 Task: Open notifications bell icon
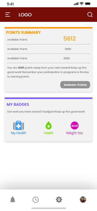13,199
